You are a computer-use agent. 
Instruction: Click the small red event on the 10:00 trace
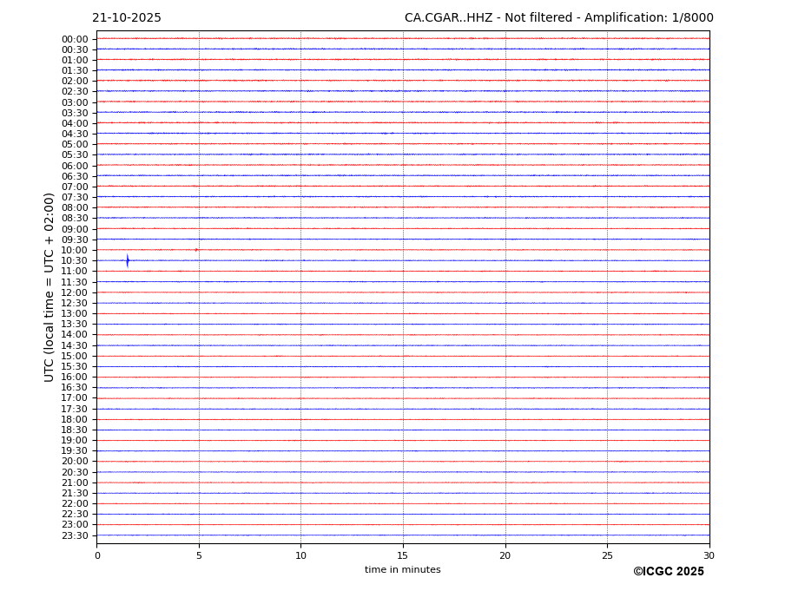pyautogui.click(x=196, y=250)
